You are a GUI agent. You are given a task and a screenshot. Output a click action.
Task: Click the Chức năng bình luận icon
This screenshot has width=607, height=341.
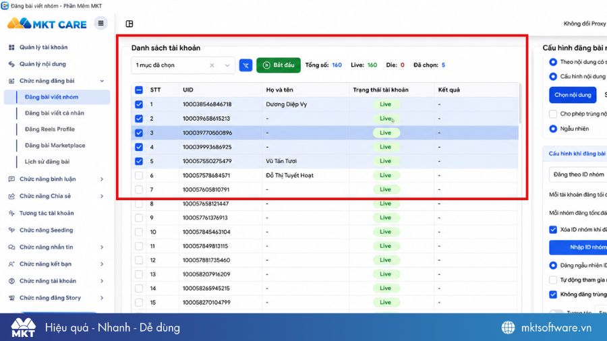coord(11,179)
